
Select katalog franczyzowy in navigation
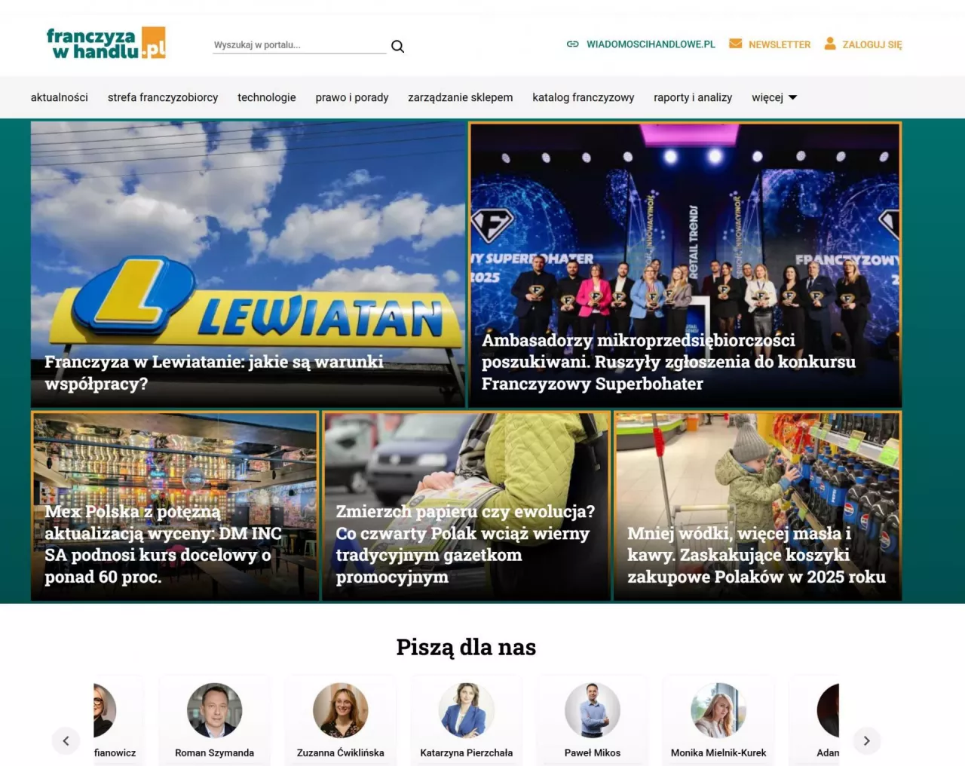[584, 97]
